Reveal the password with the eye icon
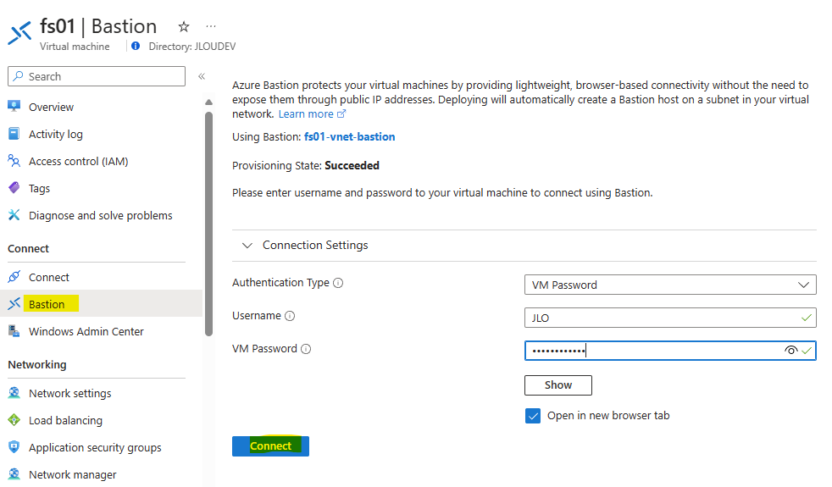Viewport: 832px width, 487px height. click(790, 350)
